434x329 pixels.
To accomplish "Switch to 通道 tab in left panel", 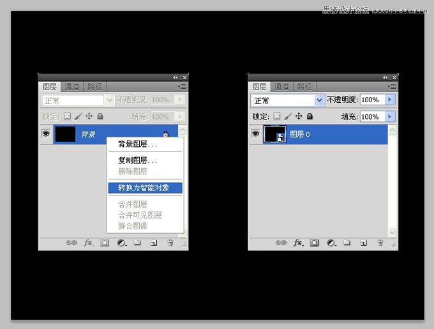I will coord(72,87).
